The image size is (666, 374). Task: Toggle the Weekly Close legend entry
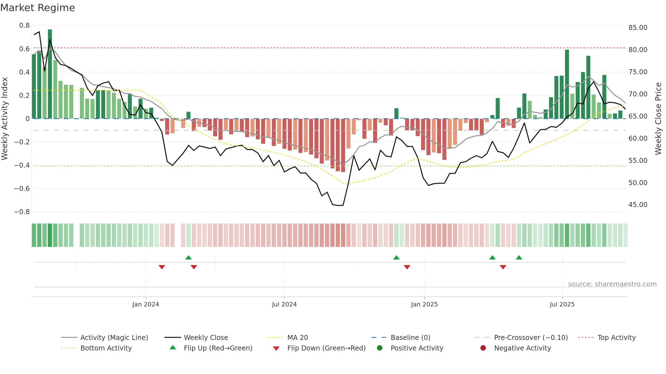click(196, 337)
